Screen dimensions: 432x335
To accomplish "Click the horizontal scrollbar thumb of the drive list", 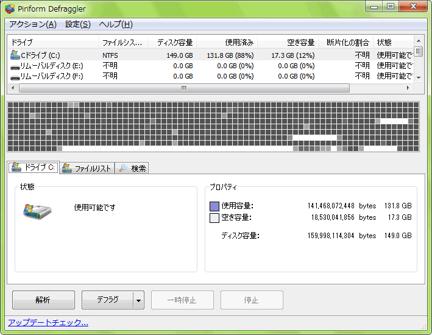I will coord(184,88).
